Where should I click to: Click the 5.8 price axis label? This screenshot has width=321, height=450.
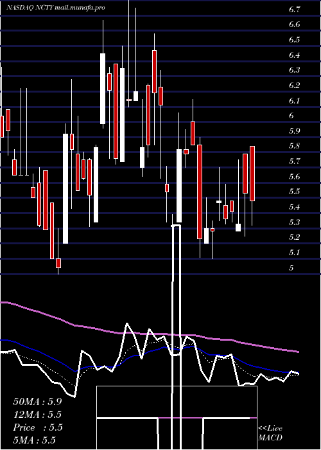pyautogui.click(x=294, y=146)
